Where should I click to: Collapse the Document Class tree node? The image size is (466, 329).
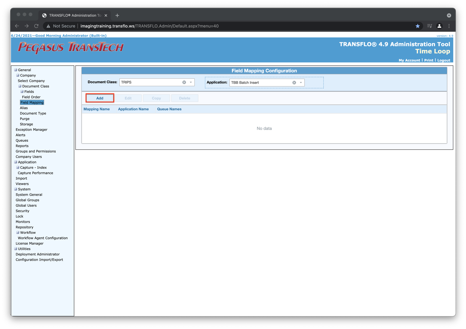20,86
